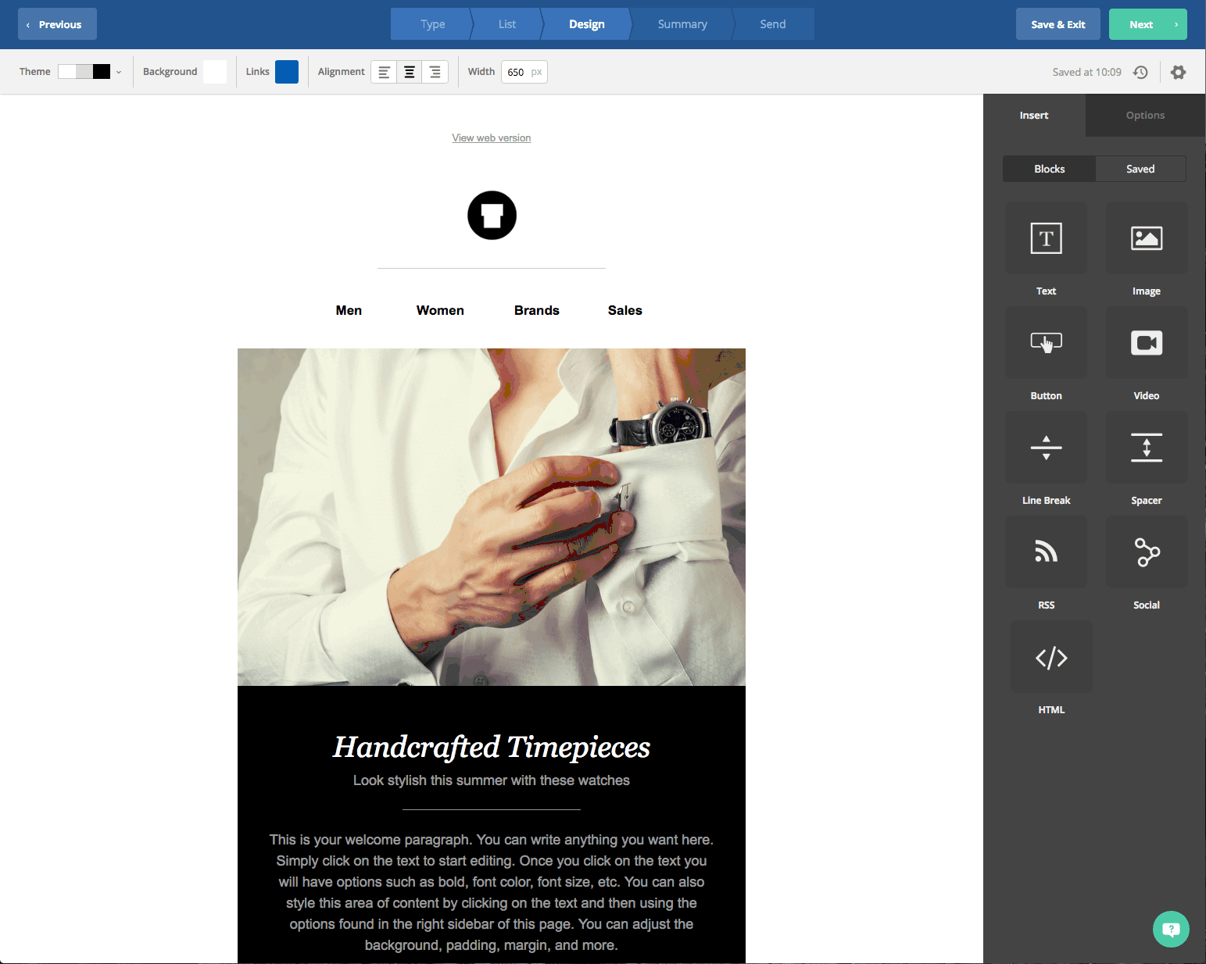Image resolution: width=1206 pixels, height=964 pixels.
Task: Select the Text block icon
Action: (1046, 238)
